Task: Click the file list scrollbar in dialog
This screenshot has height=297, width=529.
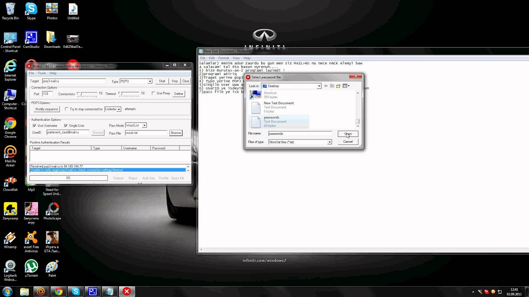Action: pos(358,109)
